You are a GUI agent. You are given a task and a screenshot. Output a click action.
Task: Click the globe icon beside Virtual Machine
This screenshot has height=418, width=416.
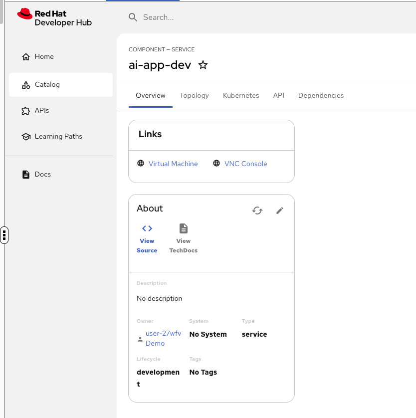tap(141, 164)
